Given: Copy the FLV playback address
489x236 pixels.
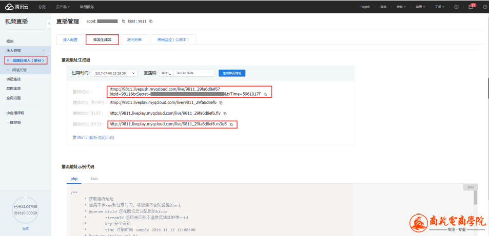Looking at the screenshot, I should pos(225,113).
